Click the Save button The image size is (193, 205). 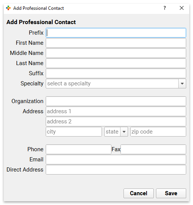pos(171,193)
